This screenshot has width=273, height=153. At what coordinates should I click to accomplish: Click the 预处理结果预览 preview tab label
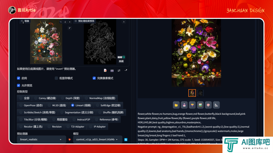coord(85,21)
